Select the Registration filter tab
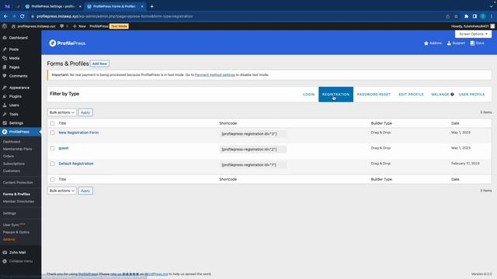 point(335,95)
